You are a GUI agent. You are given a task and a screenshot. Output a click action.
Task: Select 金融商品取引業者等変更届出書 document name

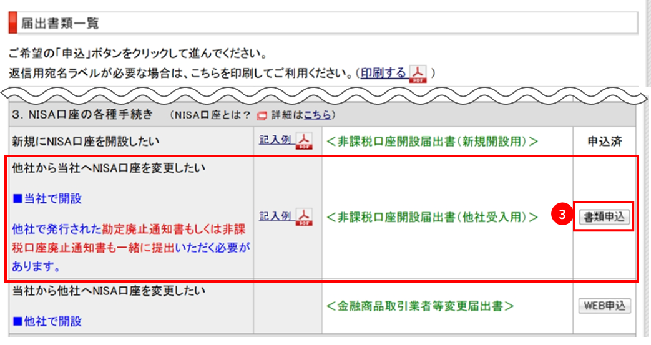(x=420, y=306)
